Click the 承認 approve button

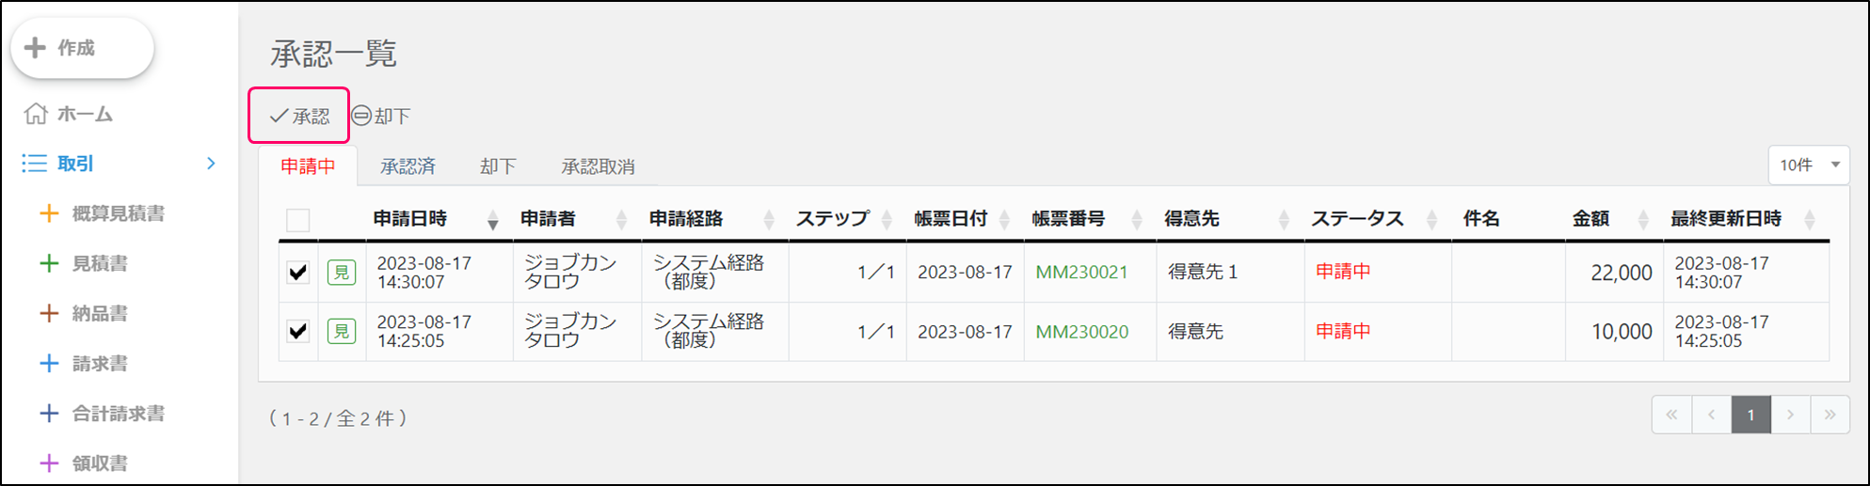point(299,116)
